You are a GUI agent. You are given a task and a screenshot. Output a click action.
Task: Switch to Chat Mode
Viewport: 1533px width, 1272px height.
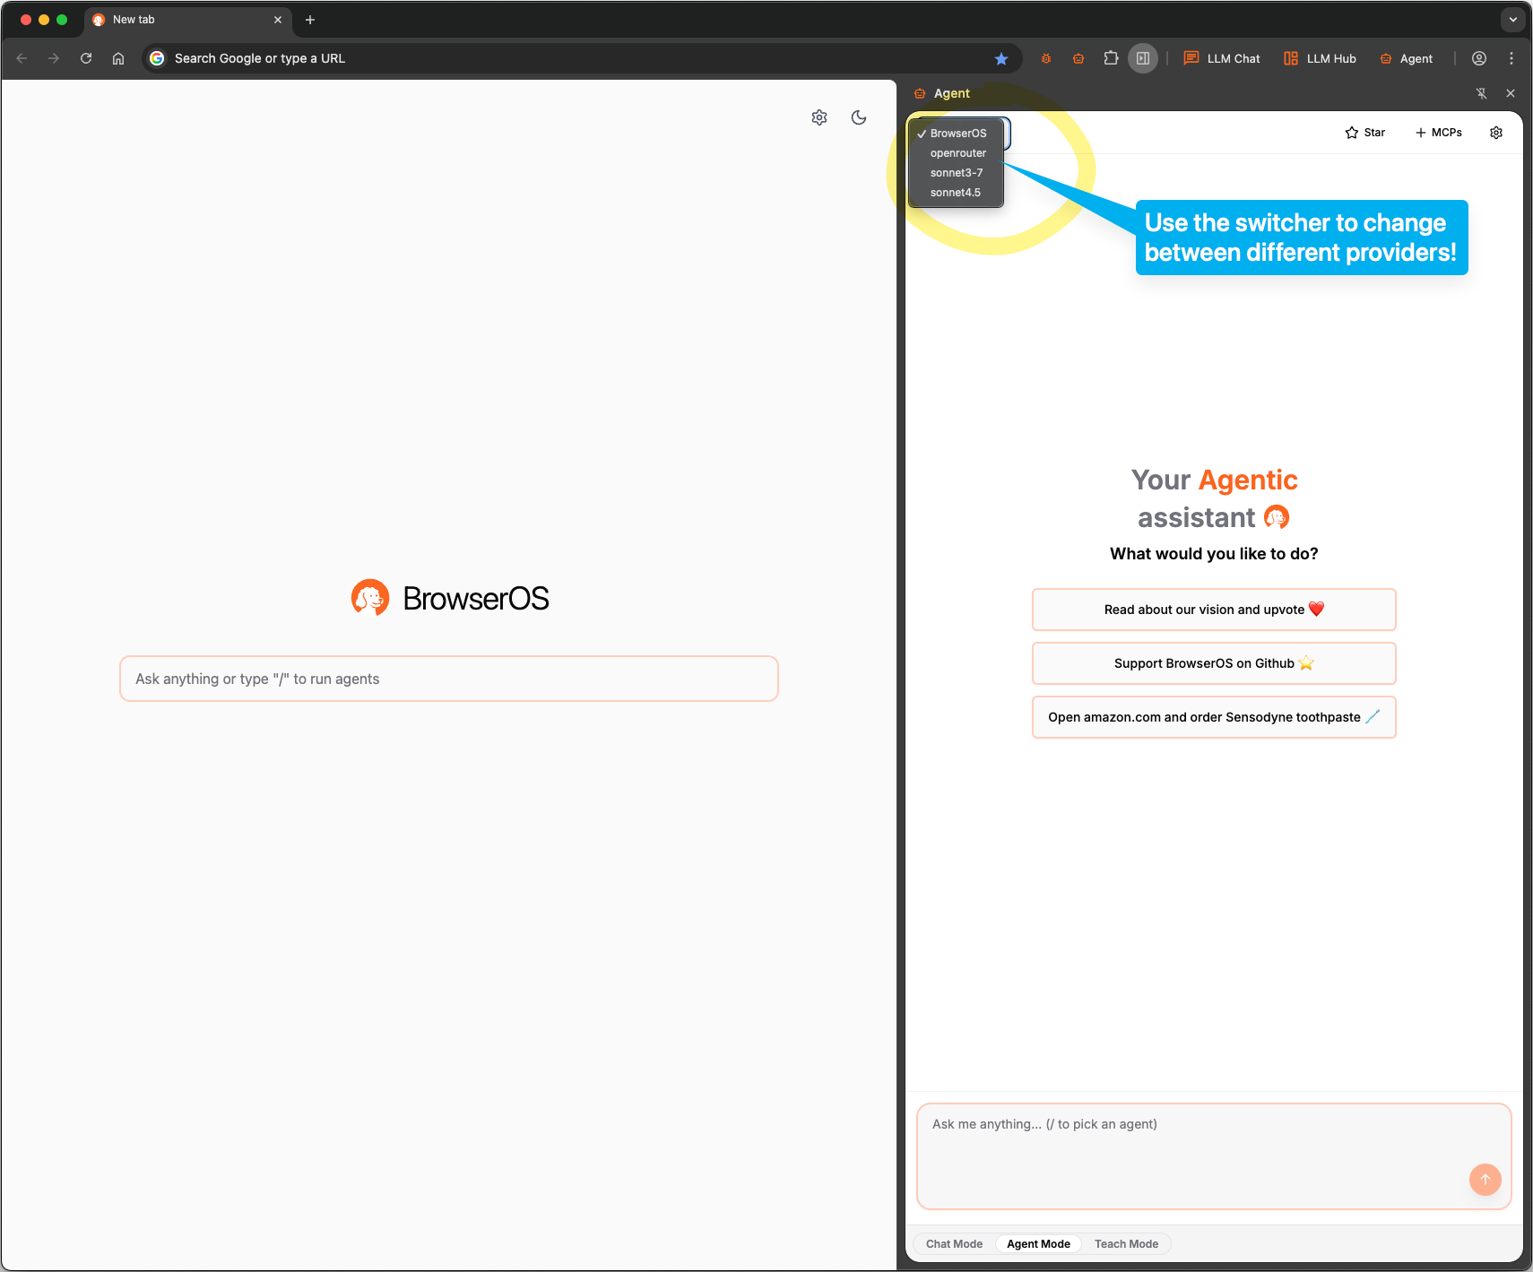pyautogui.click(x=954, y=1244)
